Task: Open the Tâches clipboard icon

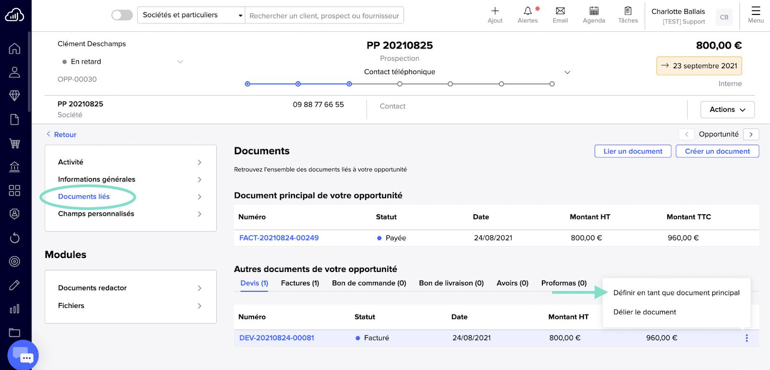Action: [x=628, y=12]
